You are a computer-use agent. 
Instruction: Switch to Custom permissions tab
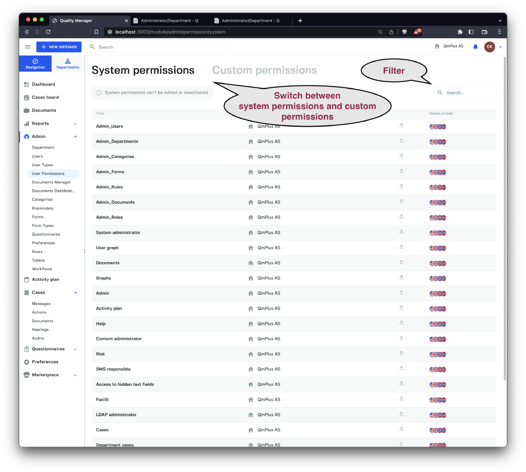point(264,70)
